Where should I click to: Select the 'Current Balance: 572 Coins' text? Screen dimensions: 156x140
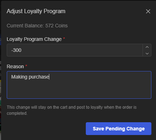(37, 26)
